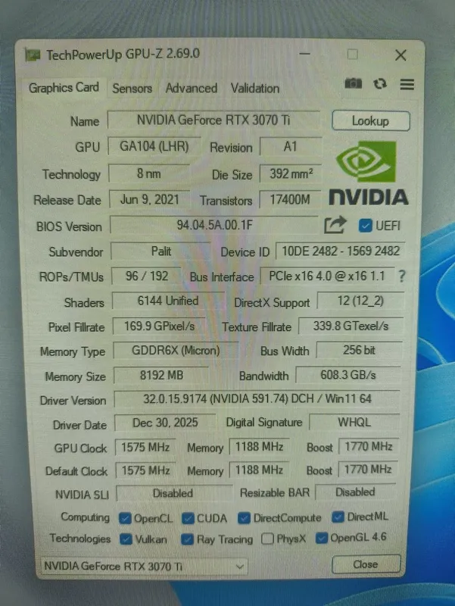The width and height of the screenshot is (455, 606).
Task: Toggle the Ray Tracing checkbox
Action: click(187, 539)
